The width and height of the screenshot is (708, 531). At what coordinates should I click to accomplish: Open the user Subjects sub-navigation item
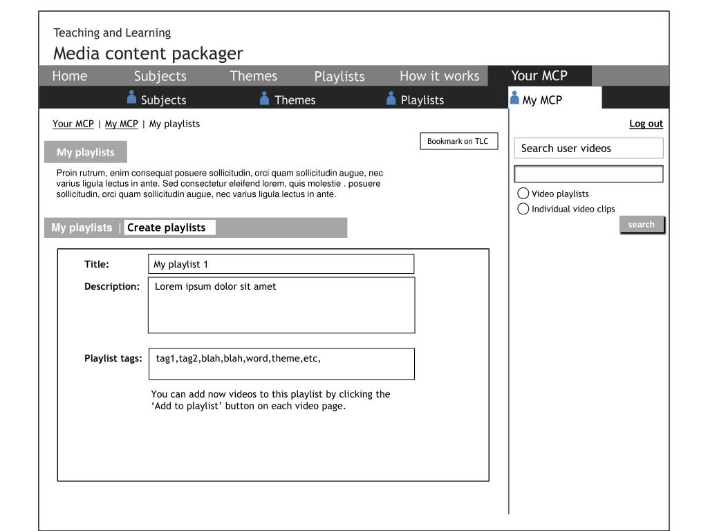pos(163,100)
